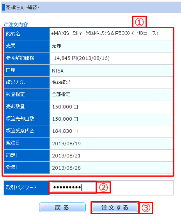
Task: Click the 数量指定 row label
Action: pos(15,94)
